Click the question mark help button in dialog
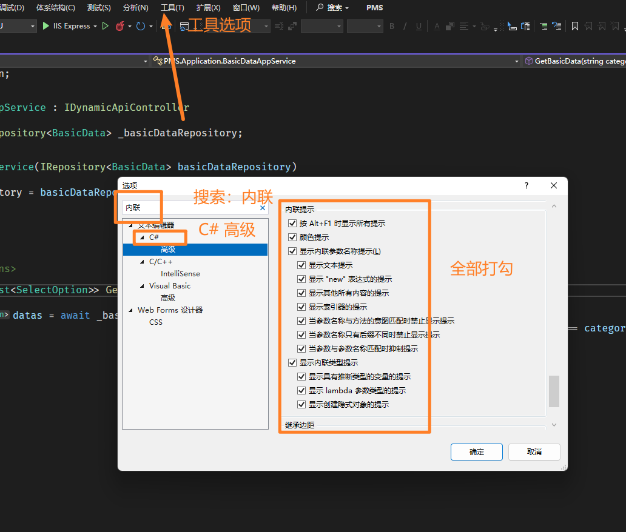This screenshot has height=532, width=626. 526,186
